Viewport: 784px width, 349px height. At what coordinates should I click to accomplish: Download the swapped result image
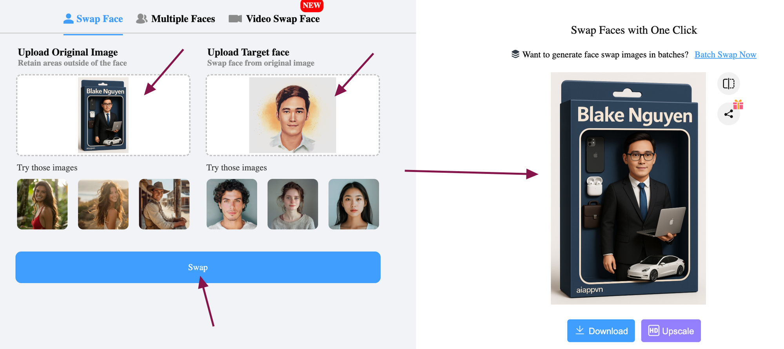tap(601, 331)
